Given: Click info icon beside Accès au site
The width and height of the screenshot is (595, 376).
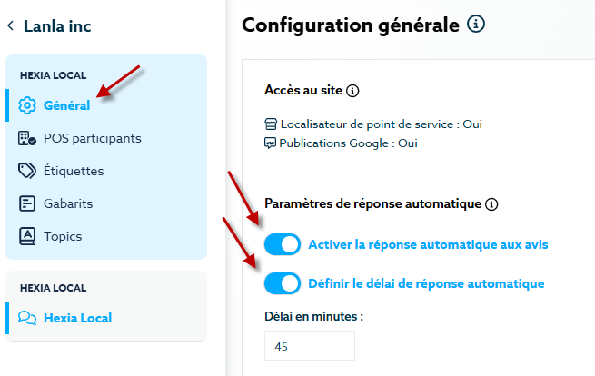Looking at the screenshot, I should 353,91.
